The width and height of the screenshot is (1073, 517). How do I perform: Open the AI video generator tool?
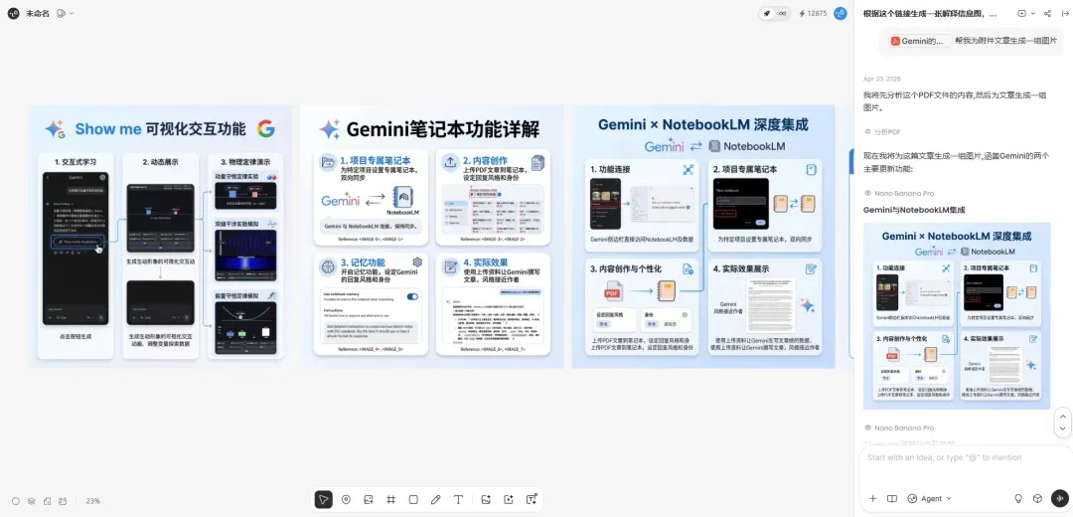509,500
